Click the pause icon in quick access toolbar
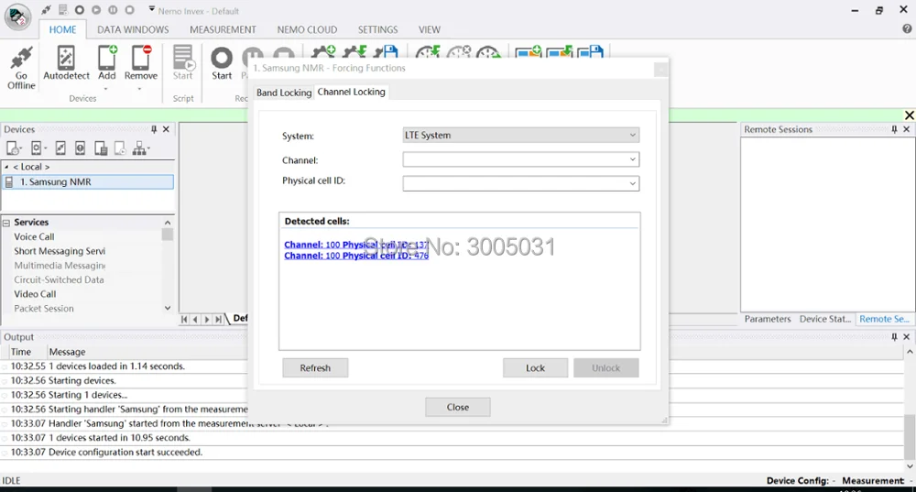This screenshot has width=916, height=492. coord(113,10)
